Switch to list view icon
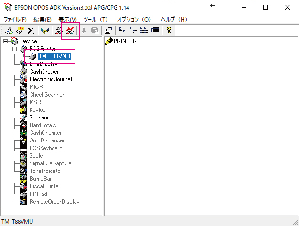 (144, 30)
